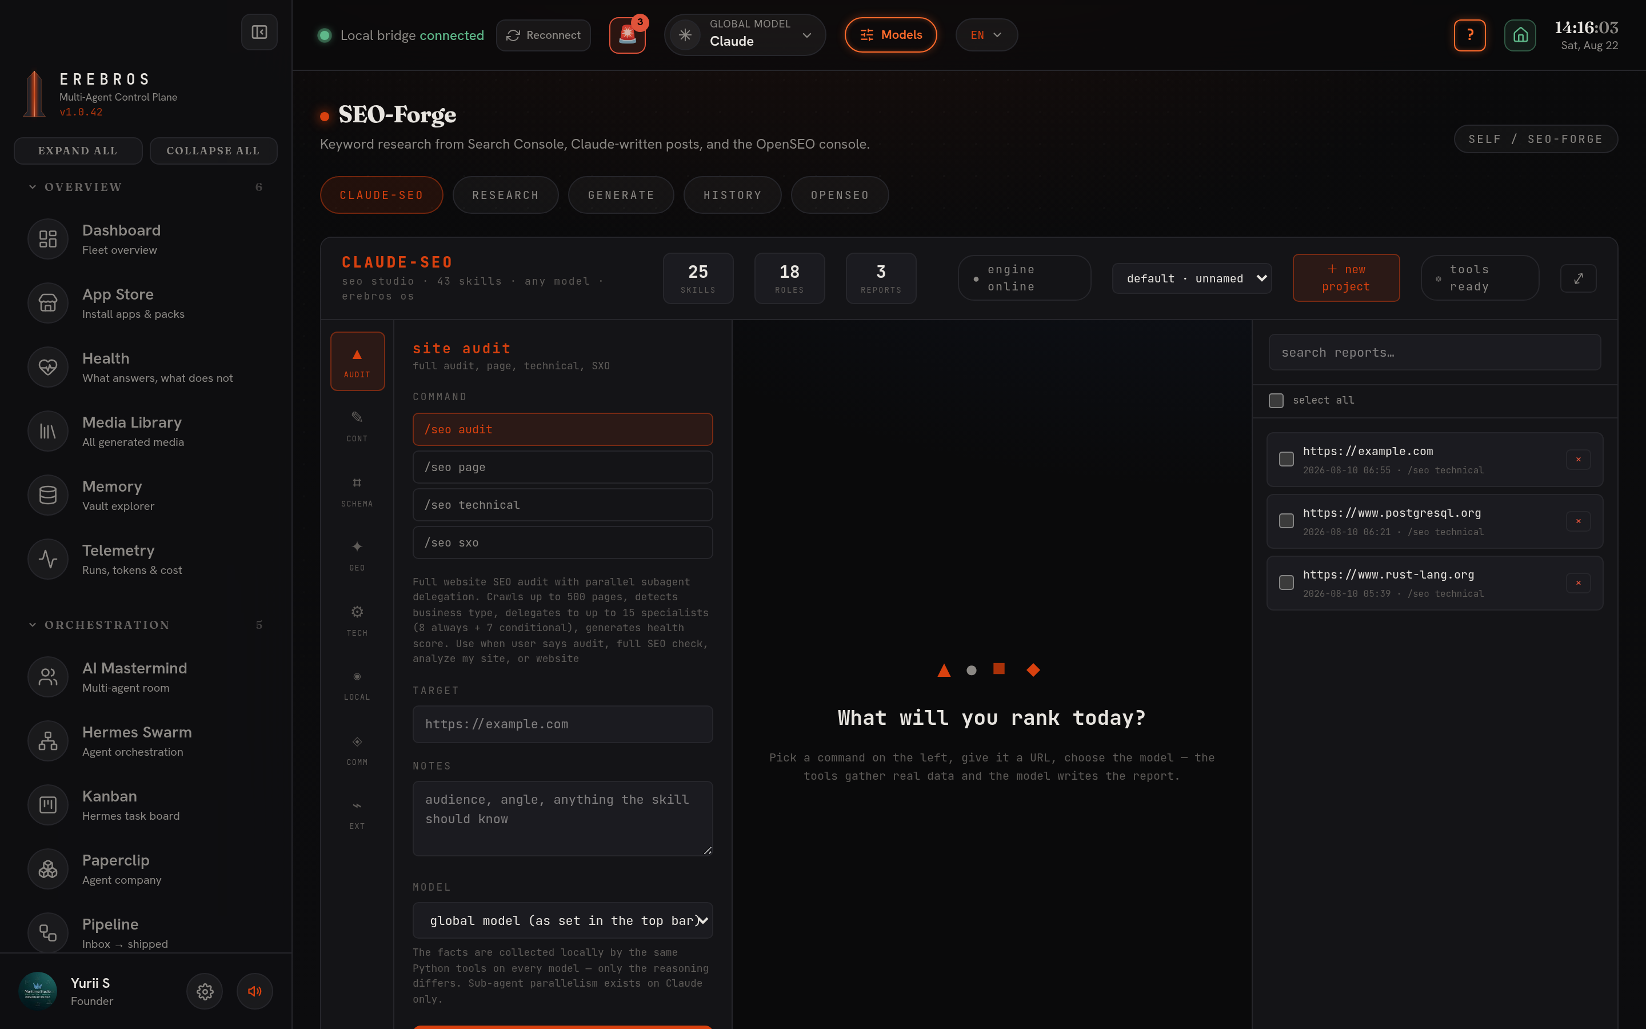Focus the search reports field

click(x=1435, y=353)
